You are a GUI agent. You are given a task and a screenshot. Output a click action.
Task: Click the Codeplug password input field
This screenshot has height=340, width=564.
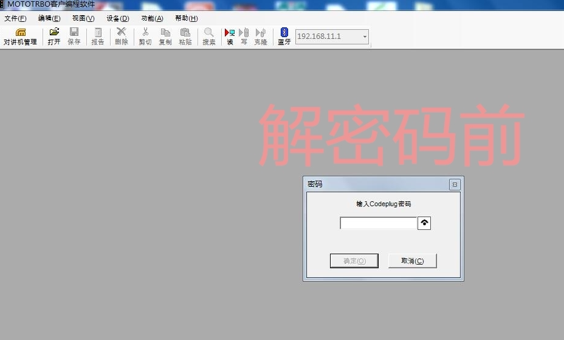click(379, 223)
